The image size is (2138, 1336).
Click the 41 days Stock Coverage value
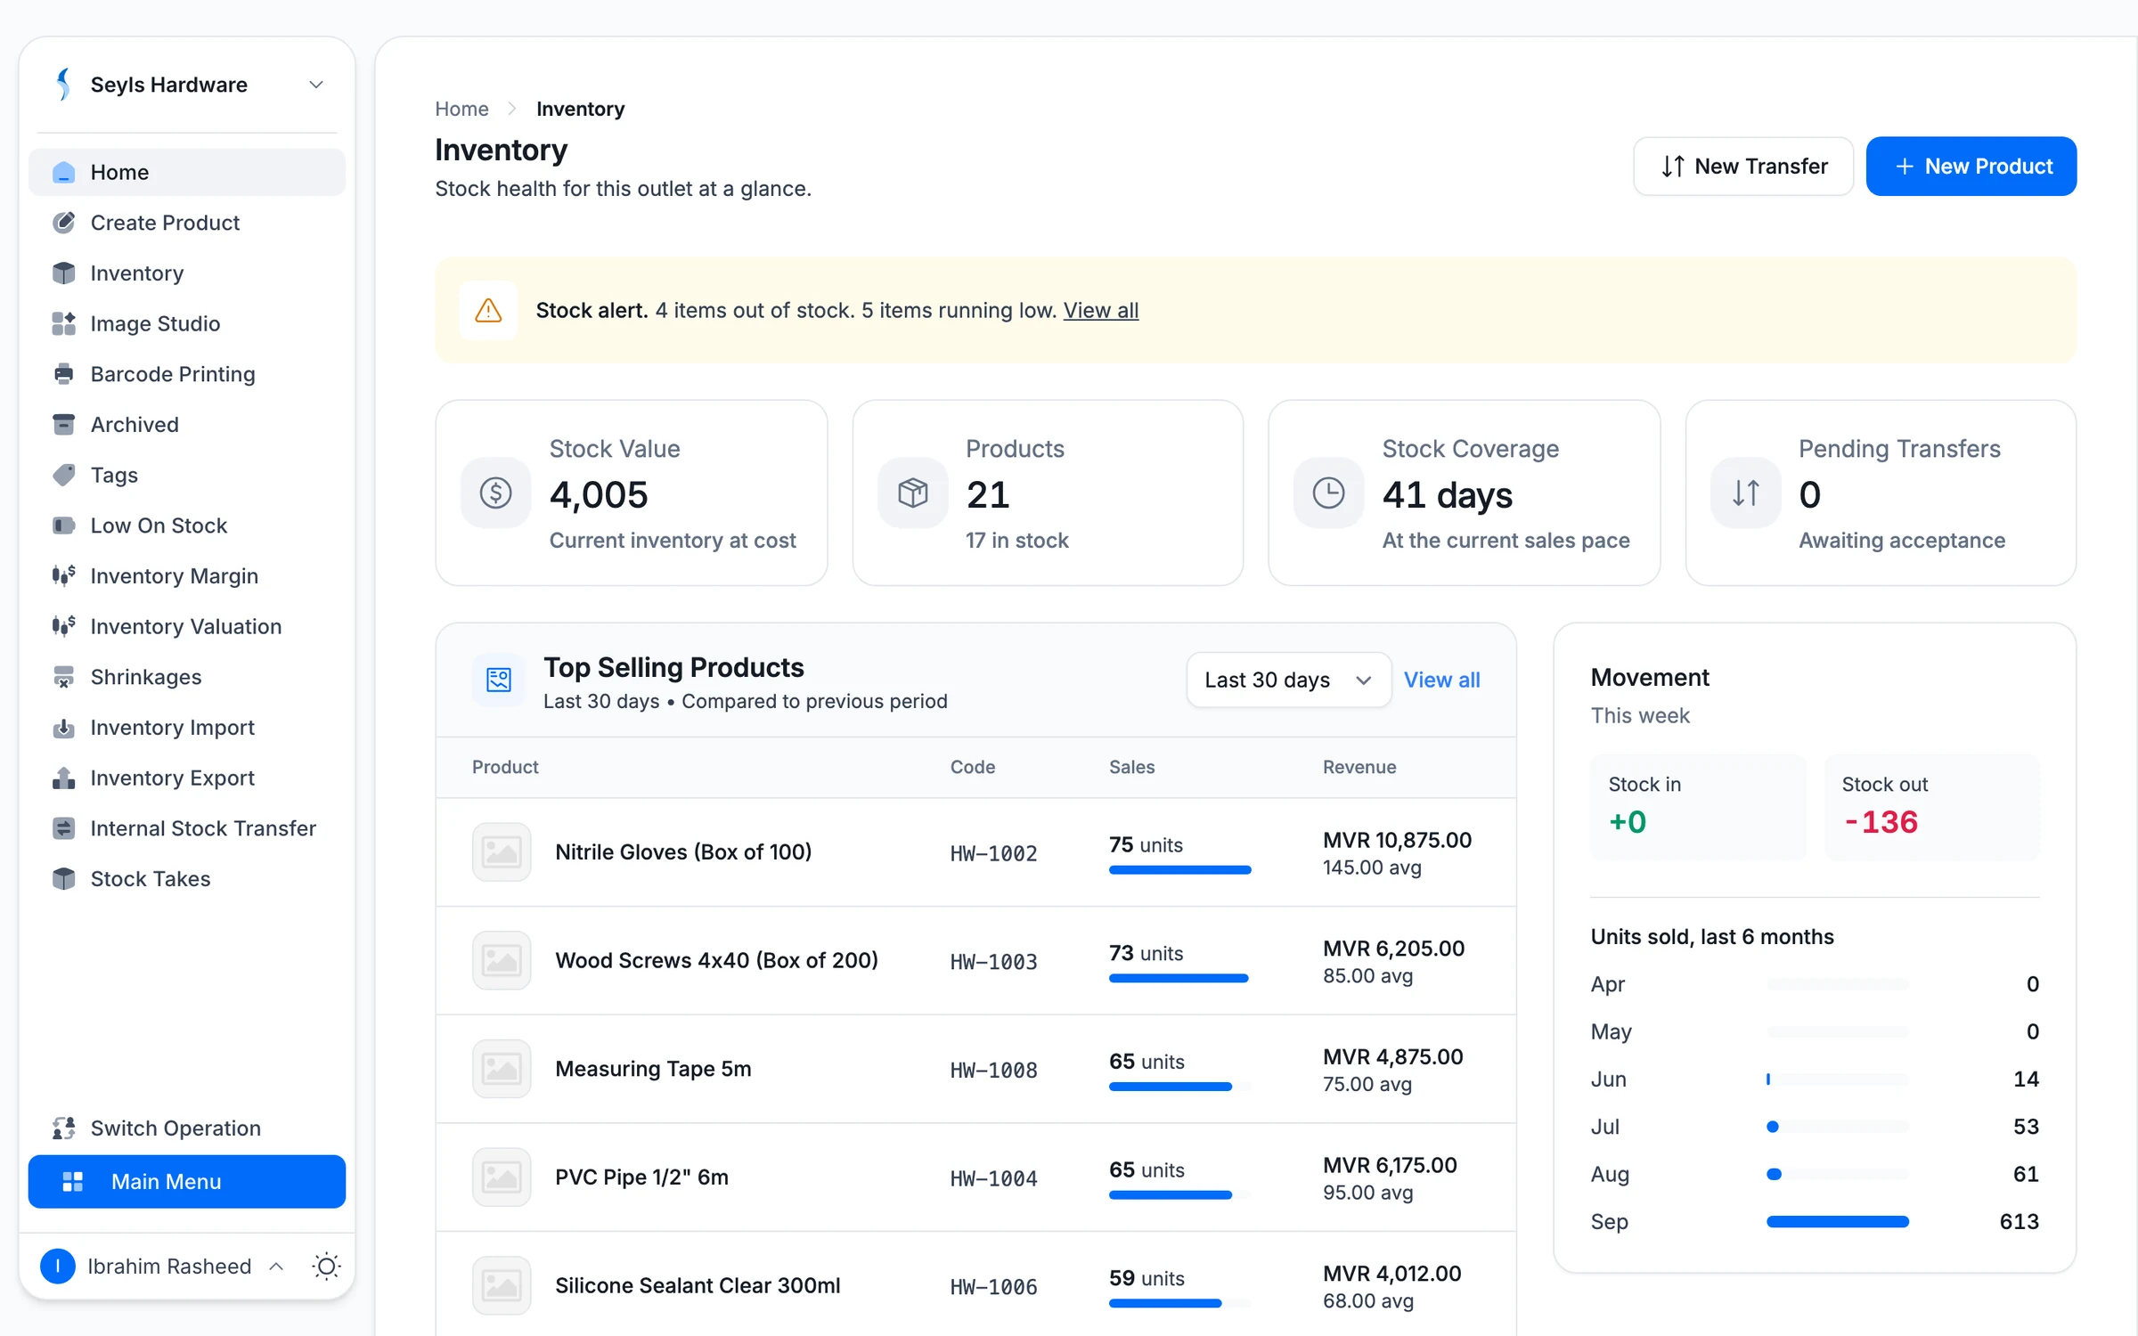coord(1447,495)
